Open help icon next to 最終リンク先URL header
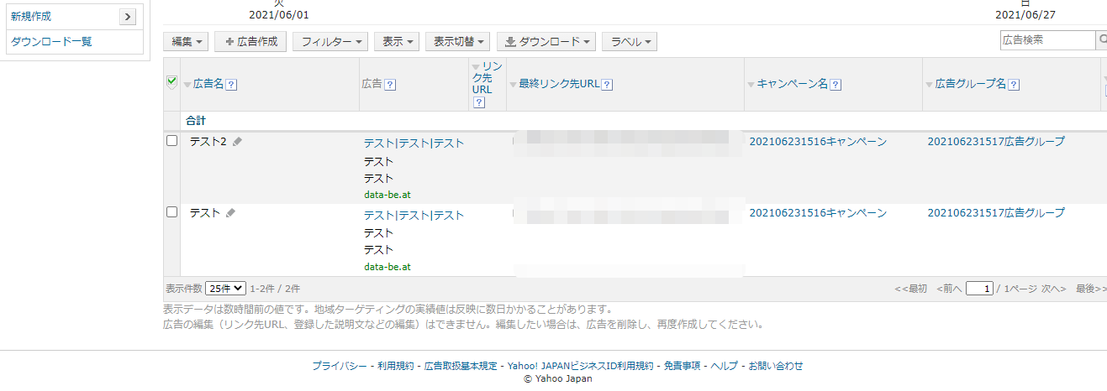The image size is (1107, 391). (607, 84)
